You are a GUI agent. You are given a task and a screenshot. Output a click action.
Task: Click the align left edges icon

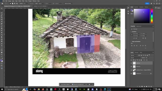[x=132, y=45]
